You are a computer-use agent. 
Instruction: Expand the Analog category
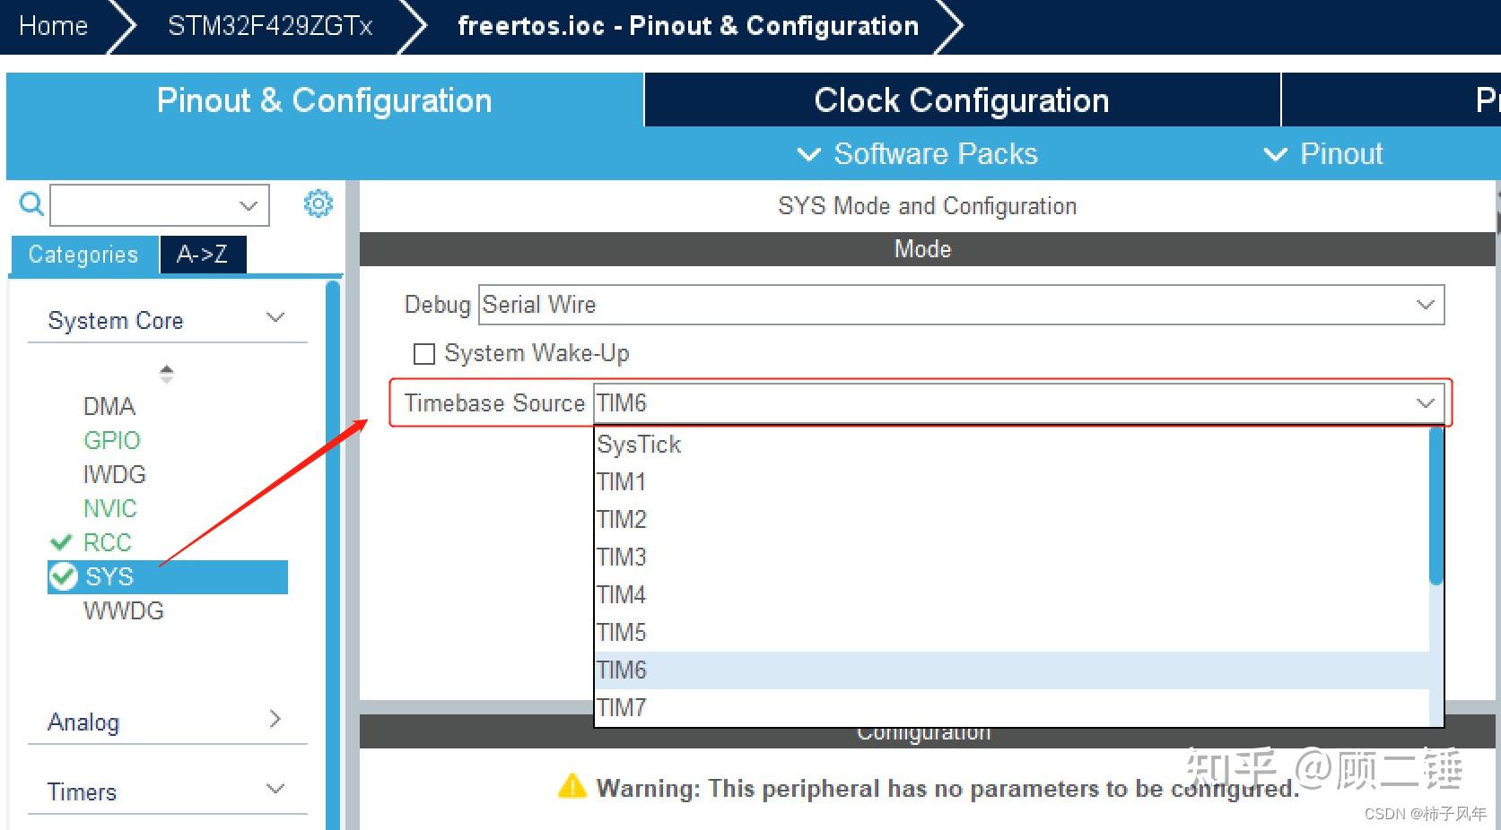click(275, 720)
